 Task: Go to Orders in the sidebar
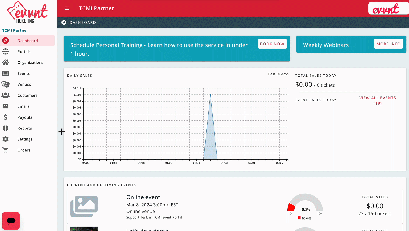(27, 150)
